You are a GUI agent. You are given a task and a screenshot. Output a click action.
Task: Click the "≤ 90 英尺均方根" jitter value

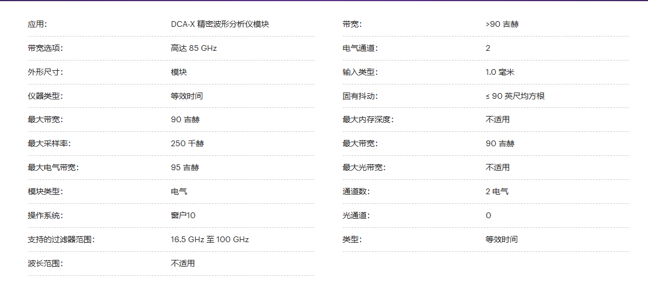515,96
